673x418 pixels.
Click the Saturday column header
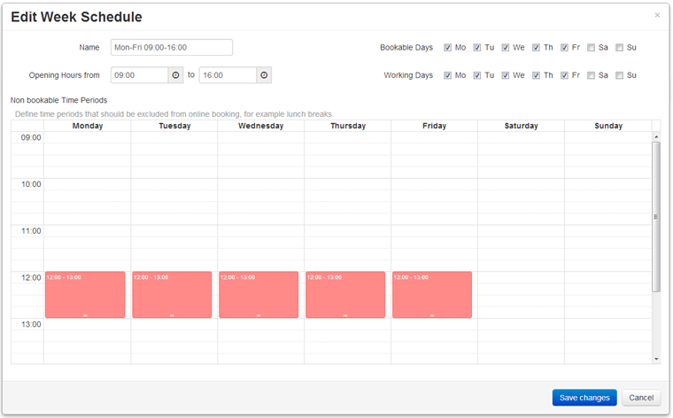(x=521, y=126)
